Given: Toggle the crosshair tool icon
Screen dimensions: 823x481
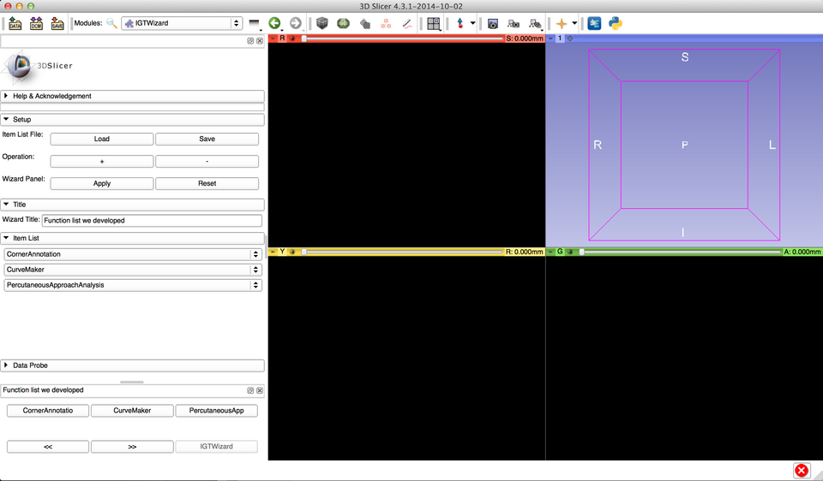Looking at the screenshot, I should tap(562, 23).
